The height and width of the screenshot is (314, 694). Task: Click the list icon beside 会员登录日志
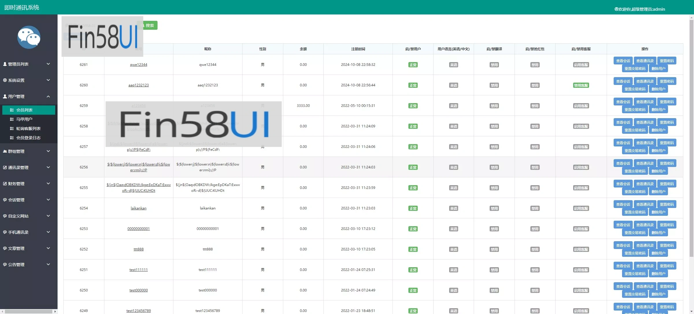(x=12, y=138)
